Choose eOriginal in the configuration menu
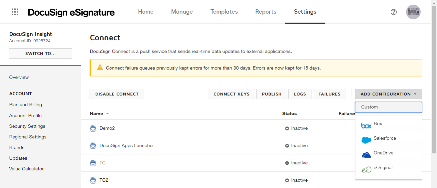 pos(389,168)
